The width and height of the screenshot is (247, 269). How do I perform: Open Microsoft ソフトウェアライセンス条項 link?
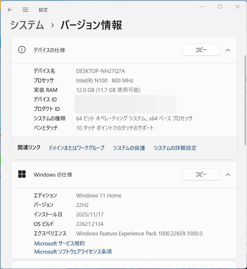(x=73, y=252)
